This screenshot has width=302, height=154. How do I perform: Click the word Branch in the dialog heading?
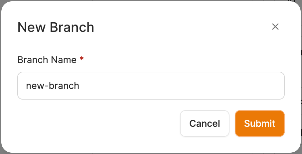(72, 27)
